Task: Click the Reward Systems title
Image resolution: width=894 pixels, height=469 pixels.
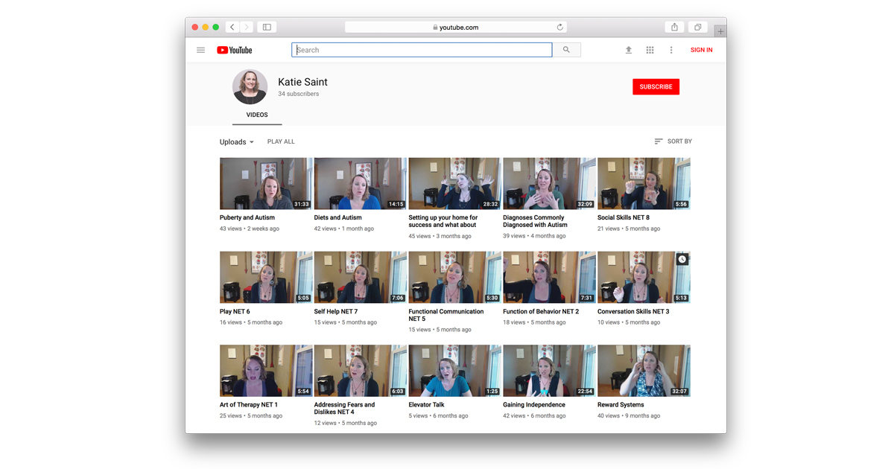Action: [621, 405]
